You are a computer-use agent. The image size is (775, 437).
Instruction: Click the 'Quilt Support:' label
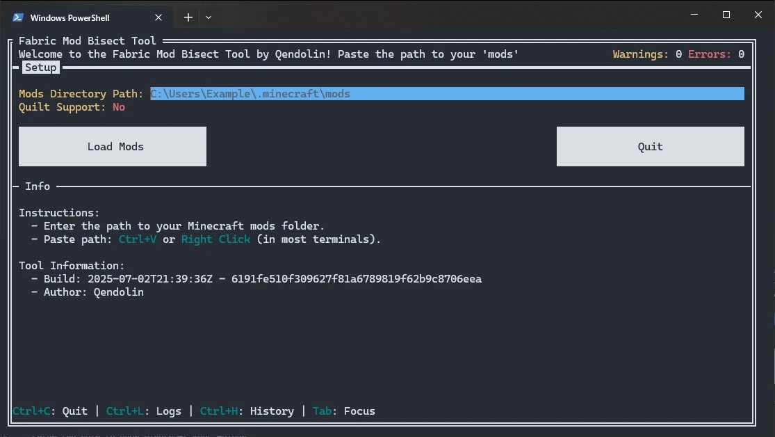click(63, 107)
